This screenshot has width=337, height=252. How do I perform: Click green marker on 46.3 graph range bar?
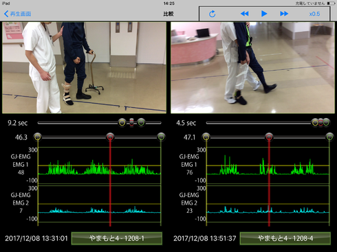point(161,137)
